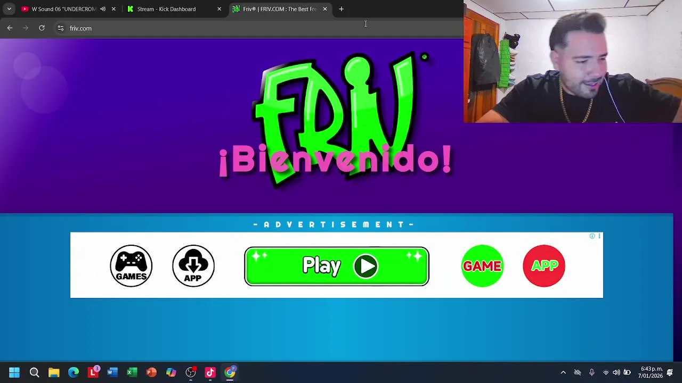This screenshot has width=682, height=383.
Task: Close the Kick Dashboard tab
Action: click(x=219, y=9)
